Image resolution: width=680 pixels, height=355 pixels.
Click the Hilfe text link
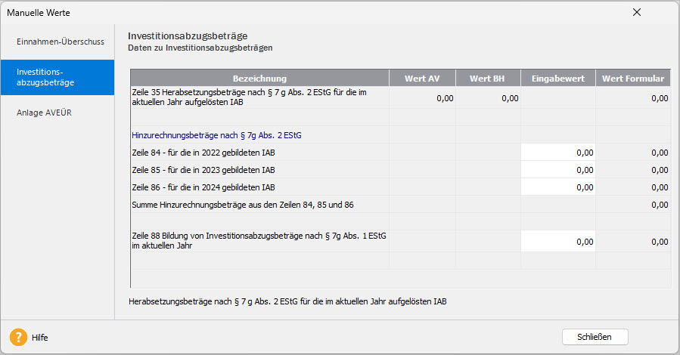coord(39,338)
